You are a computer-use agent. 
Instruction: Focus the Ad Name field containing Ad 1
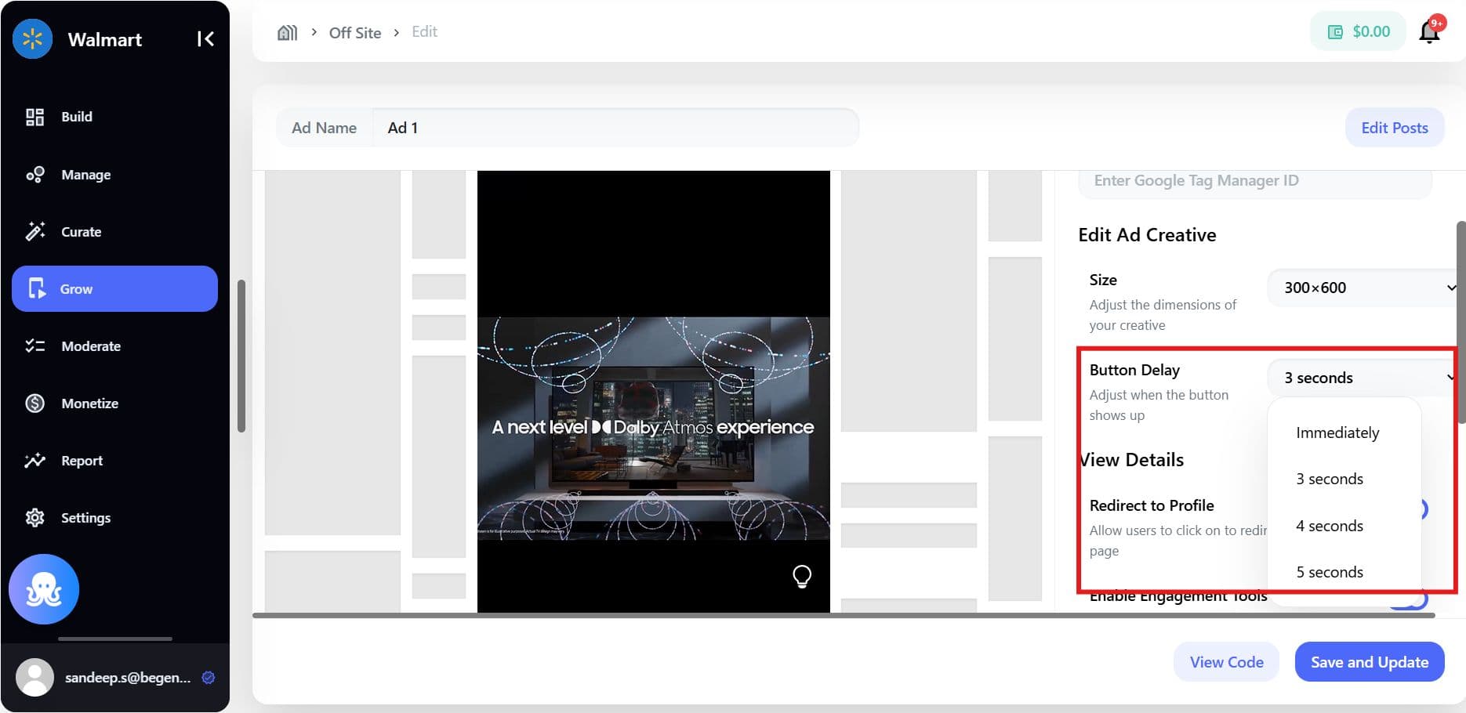pos(615,128)
